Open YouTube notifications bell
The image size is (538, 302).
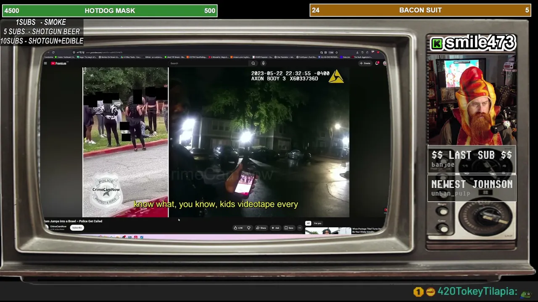point(377,63)
